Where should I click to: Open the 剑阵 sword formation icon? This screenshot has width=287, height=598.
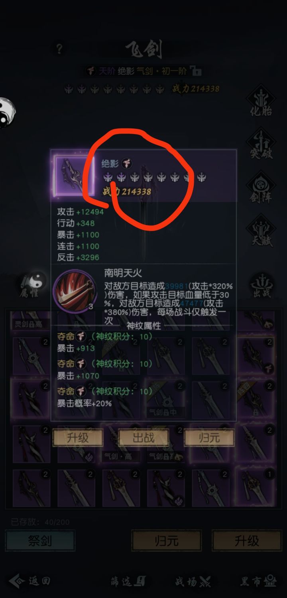tap(261, 187)
